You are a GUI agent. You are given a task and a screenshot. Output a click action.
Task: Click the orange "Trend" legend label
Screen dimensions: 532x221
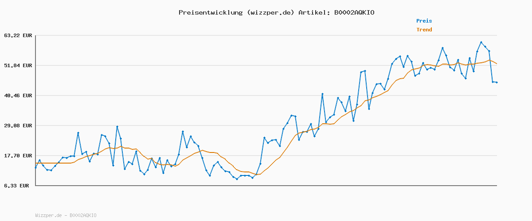(424, 30)
